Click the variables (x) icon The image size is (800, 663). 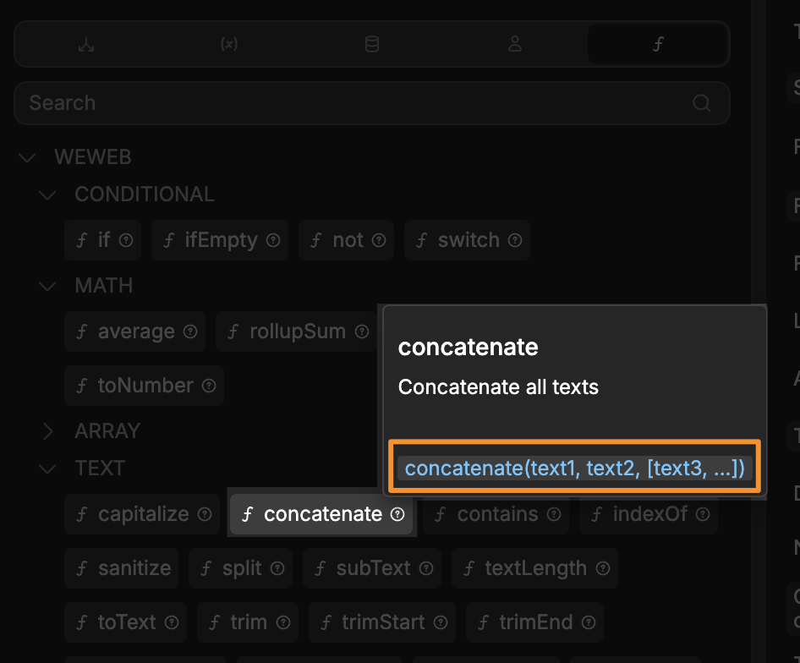pyautogui.click(x=228, y=43)
